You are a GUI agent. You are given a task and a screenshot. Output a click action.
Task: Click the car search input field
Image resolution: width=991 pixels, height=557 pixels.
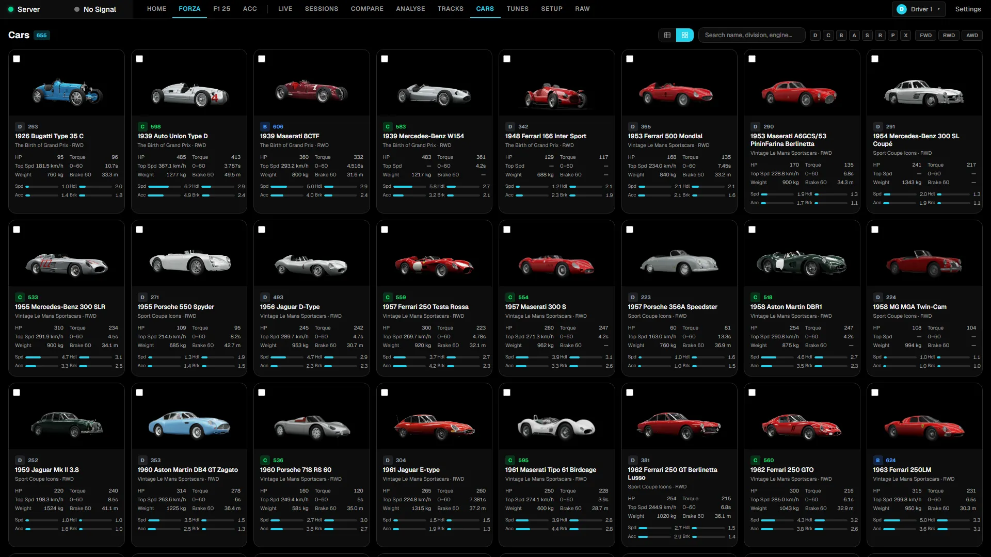[x=752, y=35]
